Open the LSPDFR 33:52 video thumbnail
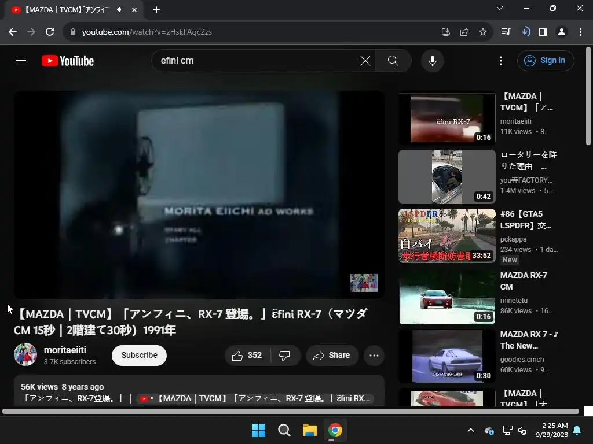593x444 pixels. 447,236
